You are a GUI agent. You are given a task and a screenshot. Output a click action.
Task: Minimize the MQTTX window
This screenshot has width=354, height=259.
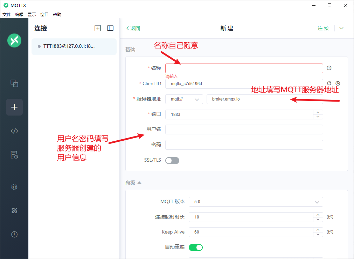(314, 5)
